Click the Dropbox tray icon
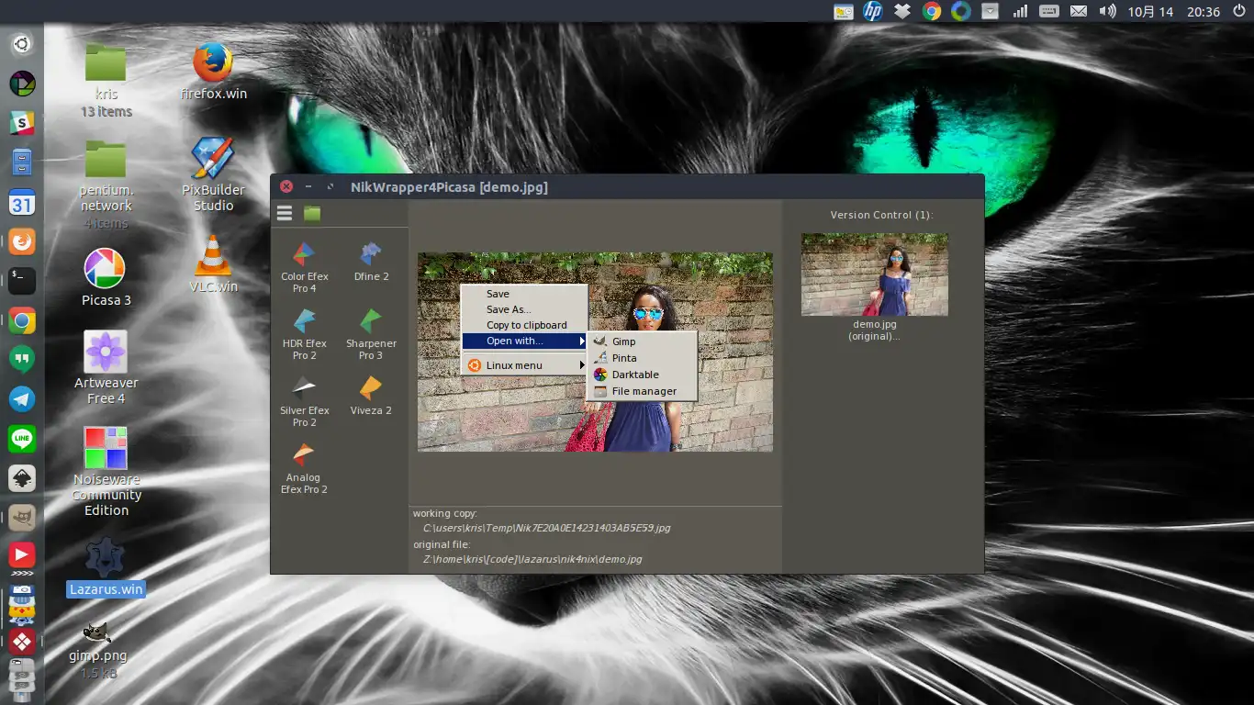This screenshot has height=705, width=1254. [902, 11]
